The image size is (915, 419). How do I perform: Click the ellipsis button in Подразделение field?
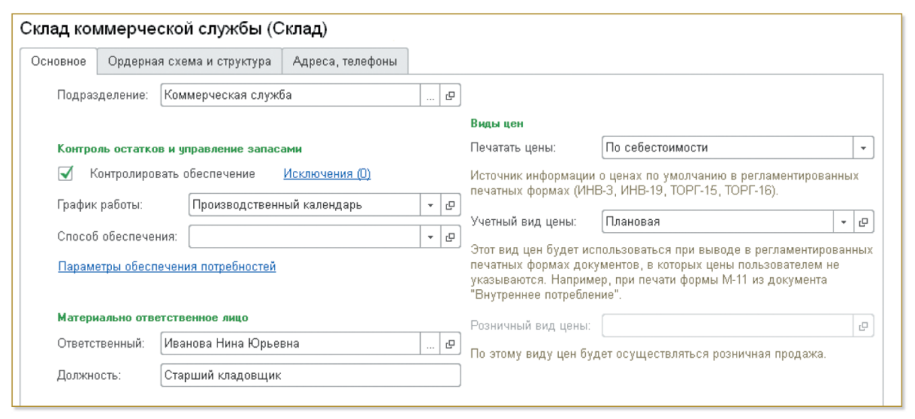click(431, 96)
